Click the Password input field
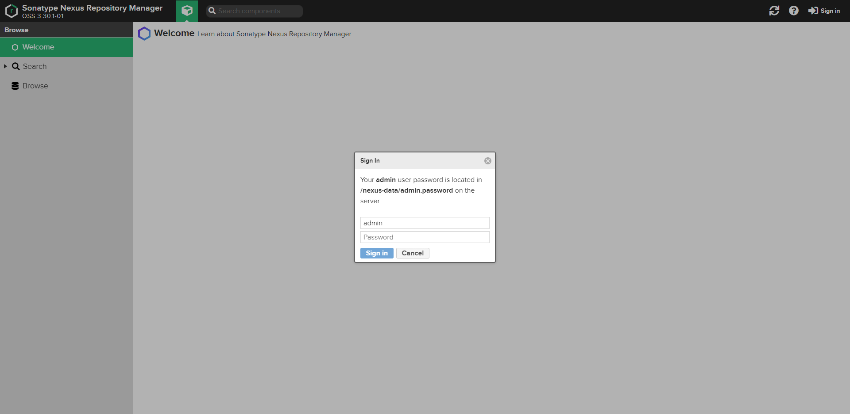Viewport: 850px width, 414px height. pyautogui.click(x=425, y=237)
